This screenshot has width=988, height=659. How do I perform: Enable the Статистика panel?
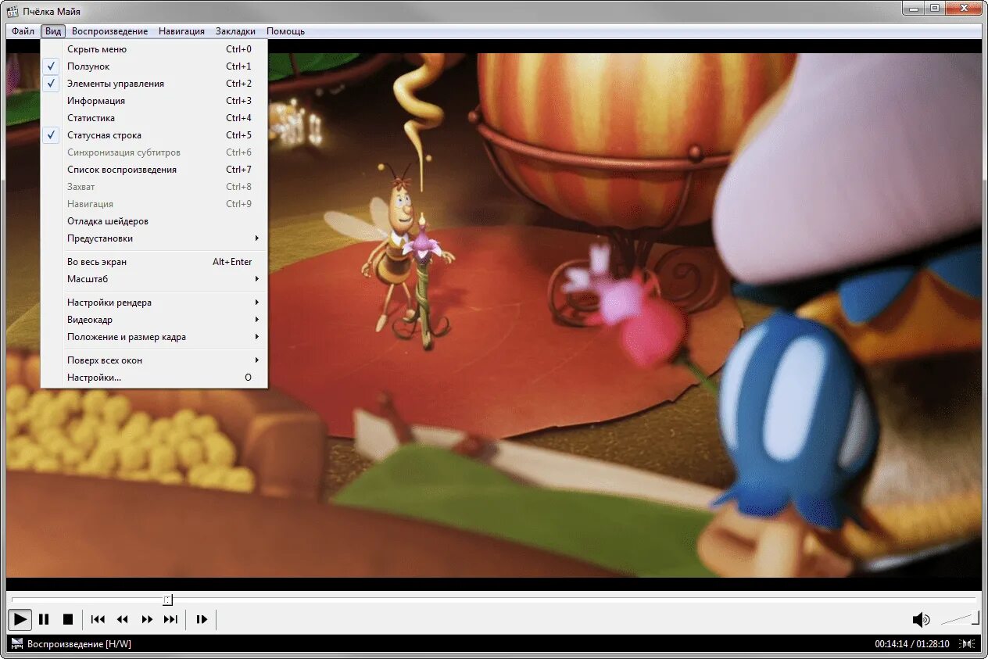154,118
